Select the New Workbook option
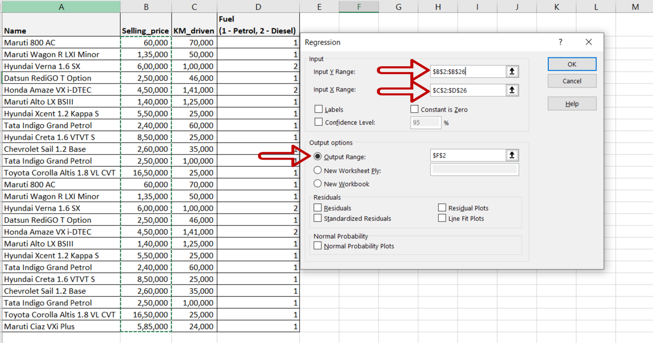Viewport: 653px width, 343px height. (x=318, y=183)
